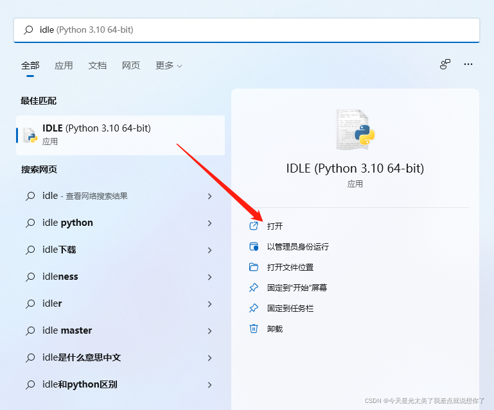
Task: Open the idle - 查看网络搜索结果 suggestion
Action: click(120, 196)
